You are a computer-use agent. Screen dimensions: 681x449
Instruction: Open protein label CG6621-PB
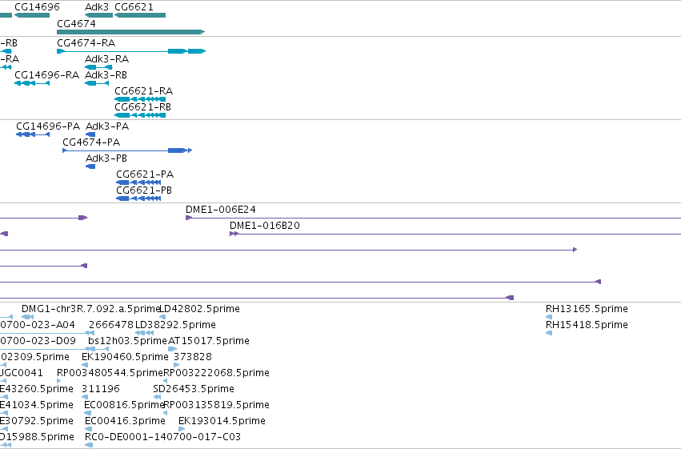point(144,190)
